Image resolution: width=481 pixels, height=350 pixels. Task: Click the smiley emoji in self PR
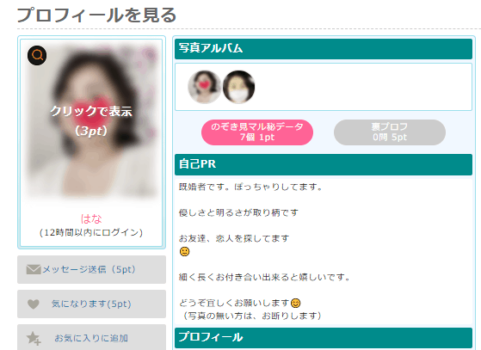[184, 252]
